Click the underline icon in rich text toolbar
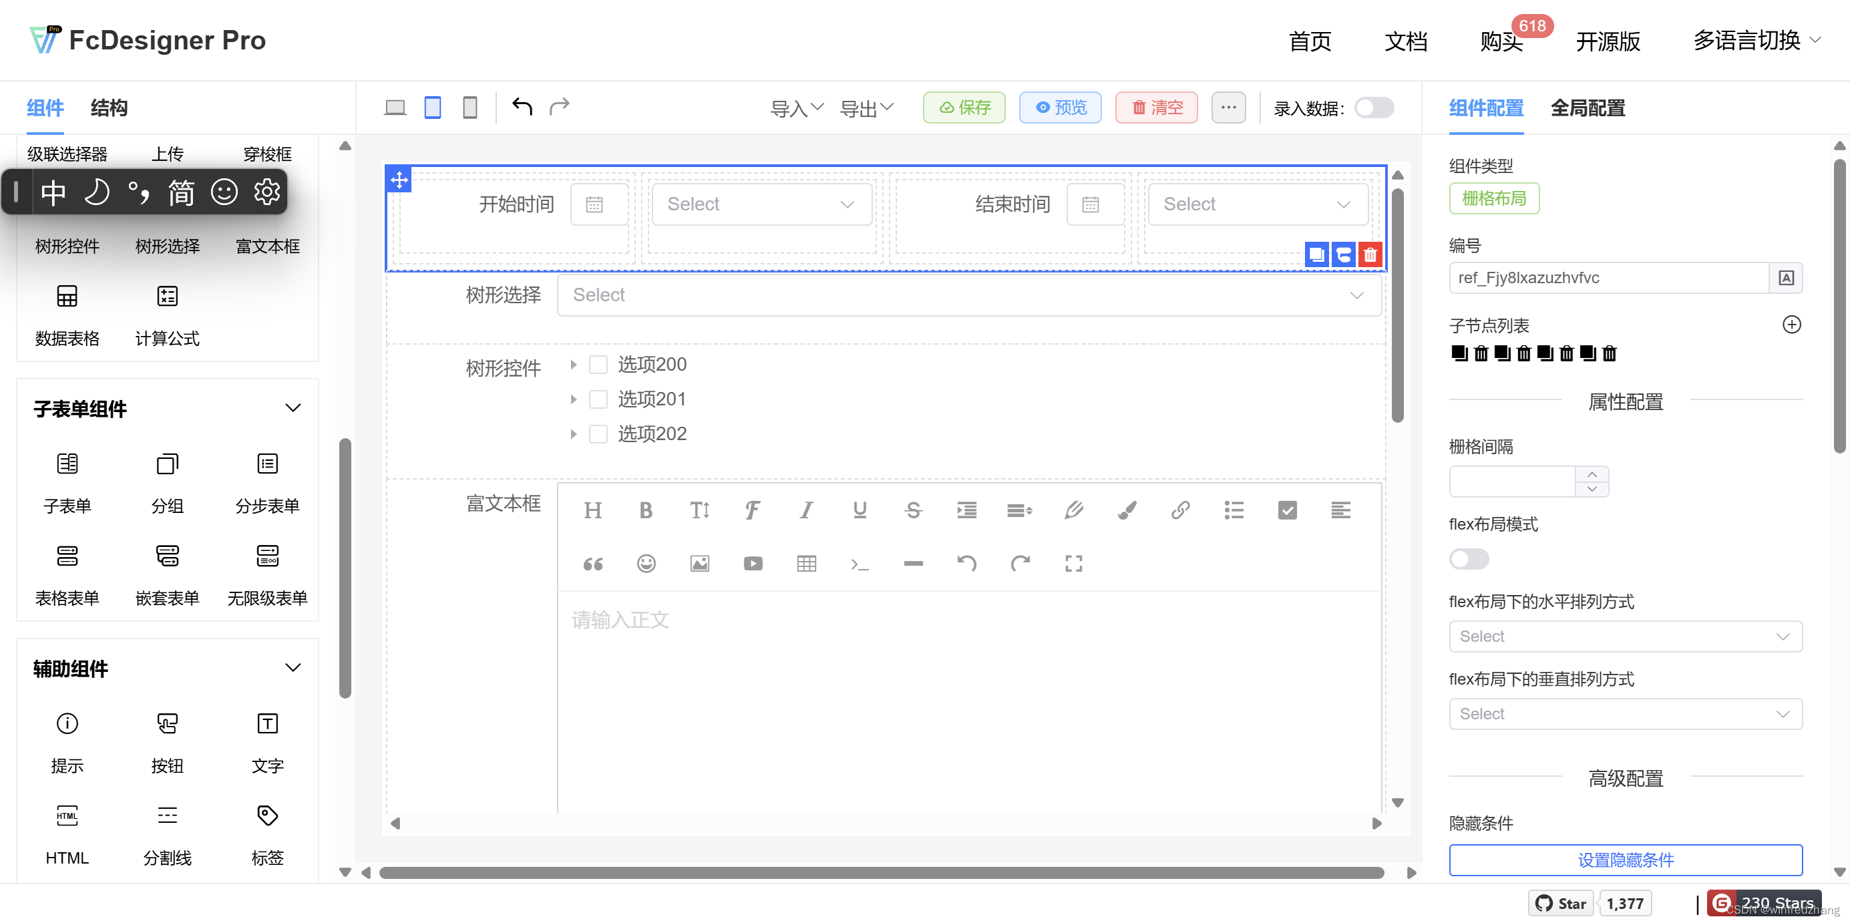This screenshot has height=923, width=1850. pyautogui.click(x=859, y=509)
